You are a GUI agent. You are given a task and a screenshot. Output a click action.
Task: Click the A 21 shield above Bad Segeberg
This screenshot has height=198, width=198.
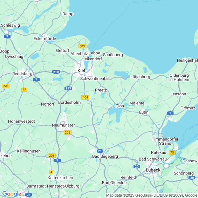click(x=100, y=151)
